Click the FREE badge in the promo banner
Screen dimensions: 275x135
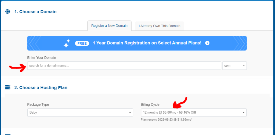click(82, 43)
